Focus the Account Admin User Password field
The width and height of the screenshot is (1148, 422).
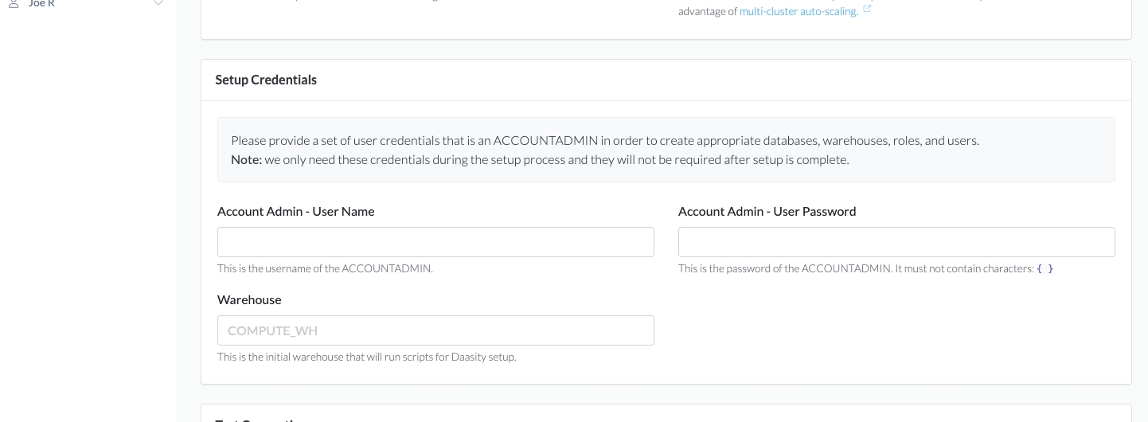pos(896,242)
